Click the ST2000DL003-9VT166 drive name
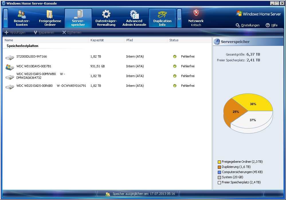Image resolution: width=286 pixels, height=200 pixels. (x=32, y=56)
